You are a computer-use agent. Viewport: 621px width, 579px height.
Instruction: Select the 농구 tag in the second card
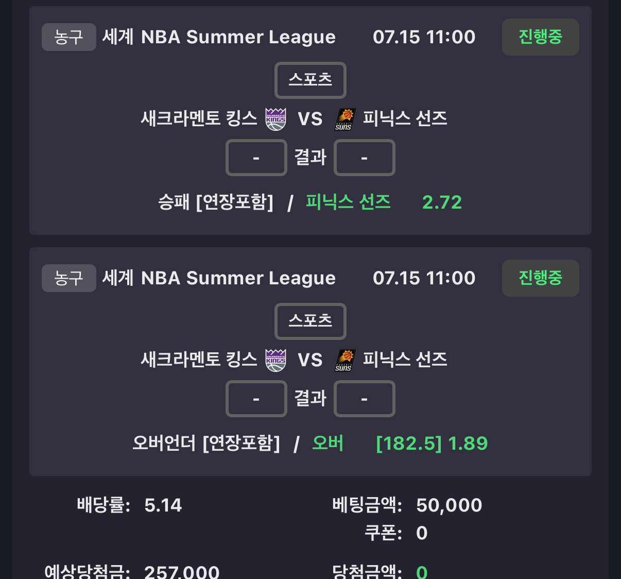tap(69, 278)
